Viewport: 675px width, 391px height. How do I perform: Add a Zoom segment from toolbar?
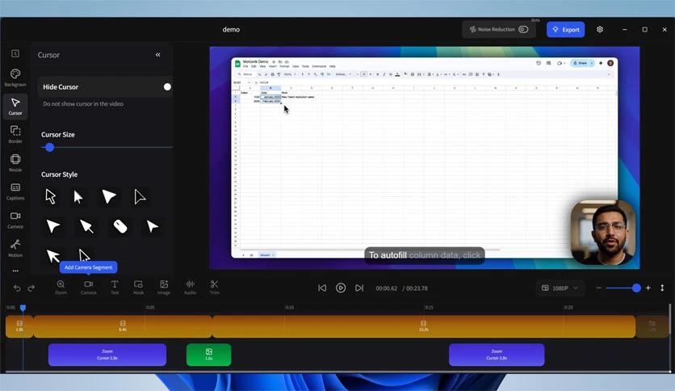tap(61, 288)
